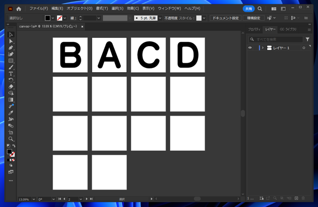Select the Shape Builder tool
Image resolution: width=318 pixels, height=207 pixels.
point(11,93)
